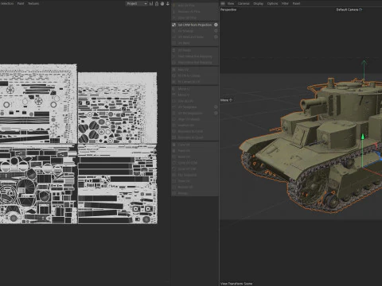Open the Display menu
Image resolution: width=382 pixels, height=286 pixels.
(x=259, y=3)
